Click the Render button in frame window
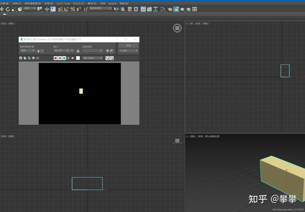 (128, 45)
